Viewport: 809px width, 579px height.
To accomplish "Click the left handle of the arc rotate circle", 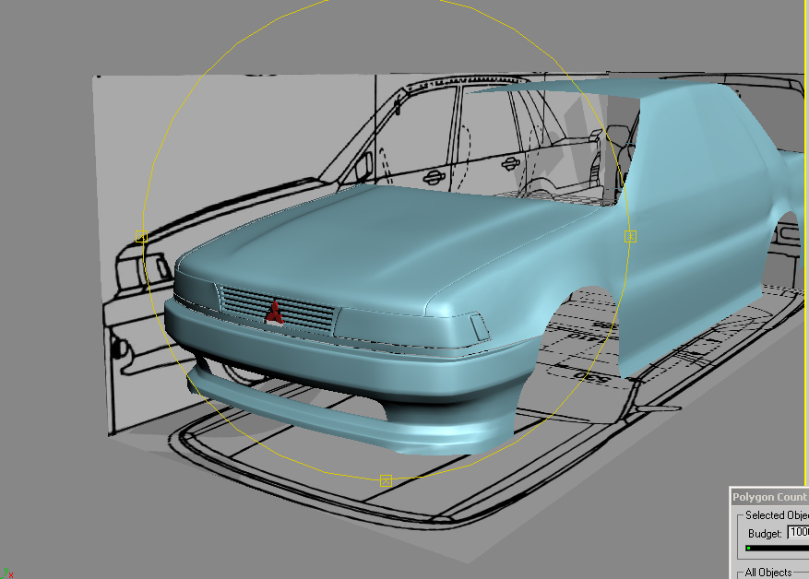I will point(141,237).
